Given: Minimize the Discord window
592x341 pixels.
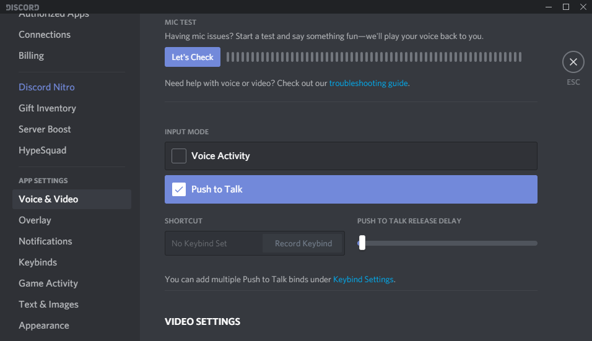Looking at the screenshot, I should point(549,7).
